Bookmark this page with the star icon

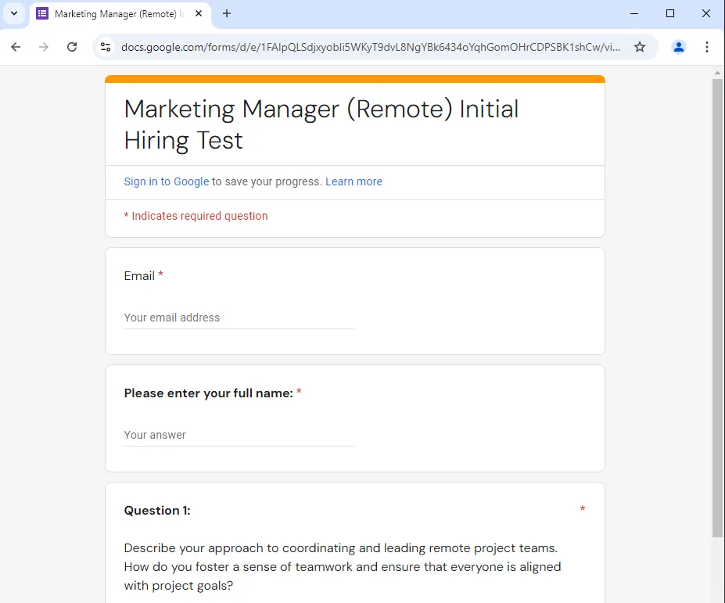(x=640, y=47)
